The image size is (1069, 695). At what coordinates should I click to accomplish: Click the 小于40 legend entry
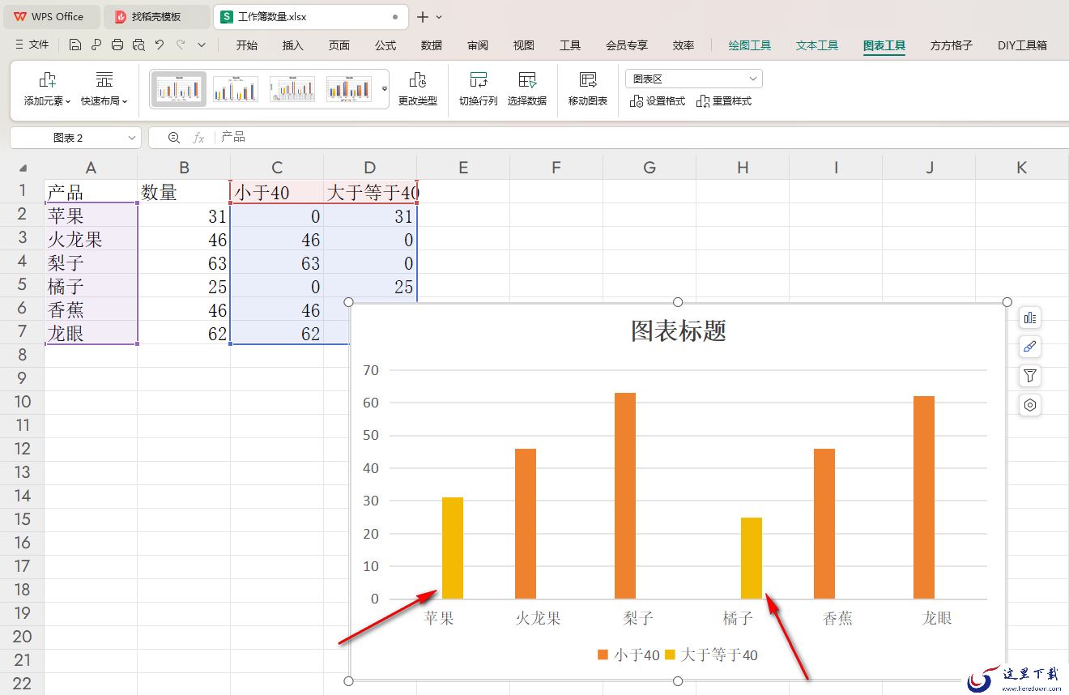[x=628, y=654]
